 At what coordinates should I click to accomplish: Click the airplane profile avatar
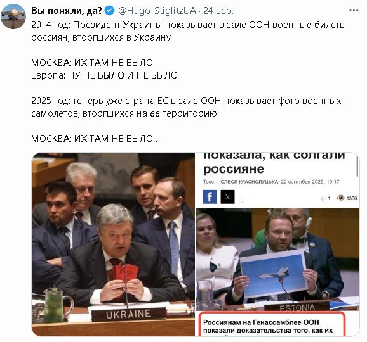(x=13, y=16)
